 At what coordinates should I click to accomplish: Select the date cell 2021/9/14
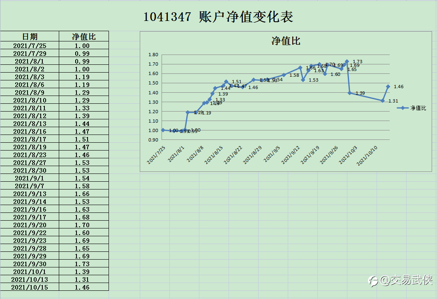tap(30, 201)
